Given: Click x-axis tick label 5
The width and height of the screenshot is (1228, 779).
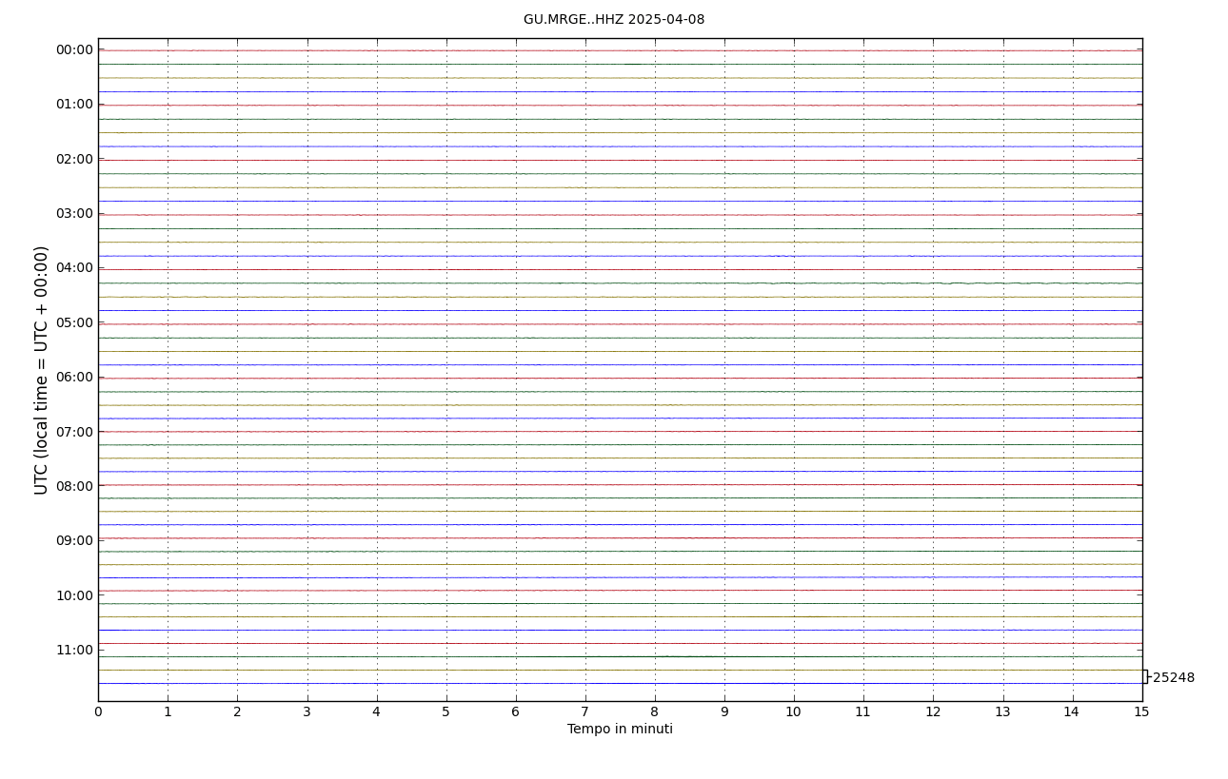Looking at the screenshot, I should tap(446, 712).
